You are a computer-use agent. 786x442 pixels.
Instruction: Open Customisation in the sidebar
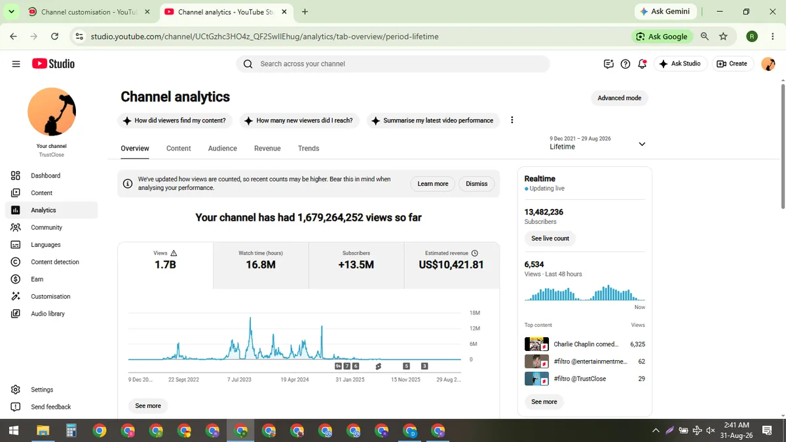[51, 297]
